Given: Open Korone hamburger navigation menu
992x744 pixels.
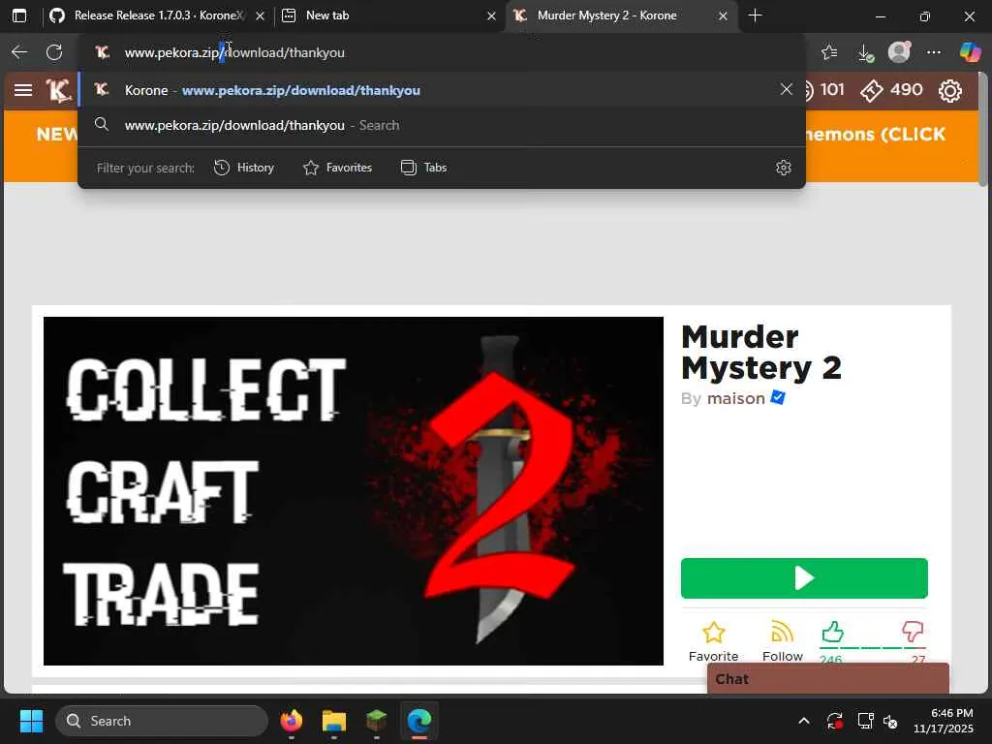Looking at the screenshot, I should [x=23, y=90].
